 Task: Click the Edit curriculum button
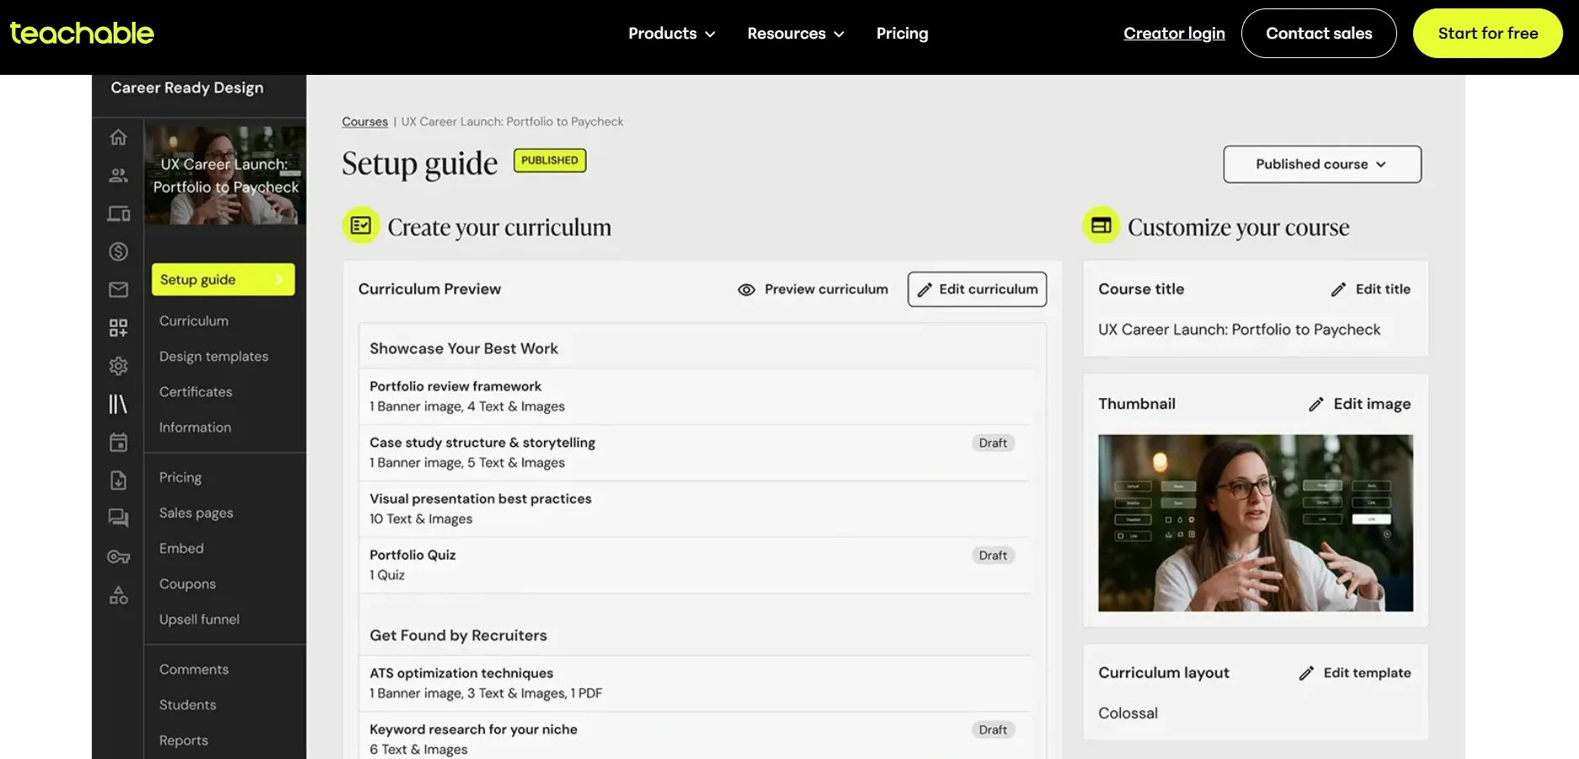pos(977,289)
